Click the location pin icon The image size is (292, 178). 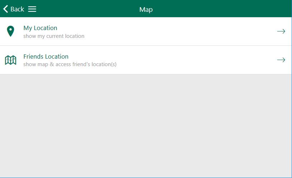(10, 31)
